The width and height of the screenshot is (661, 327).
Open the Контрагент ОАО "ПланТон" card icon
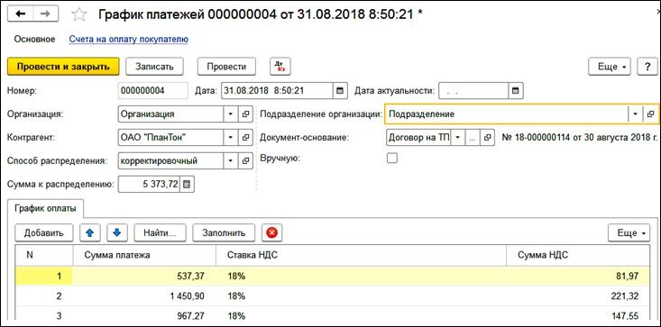pyautogui.click(x=246, y=137)
